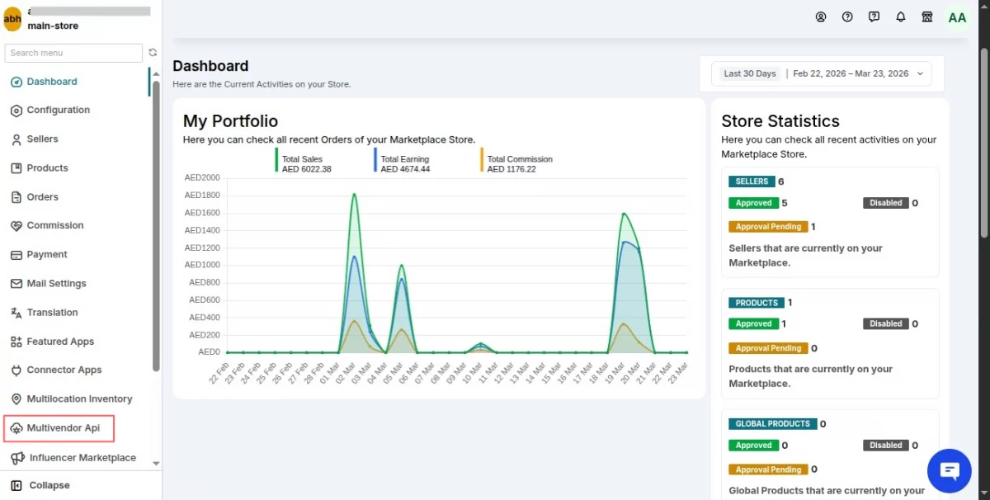Click the GLOBAL PRODUCTS badge
This screenshot has height=500, width=990.
click(772, 424)
